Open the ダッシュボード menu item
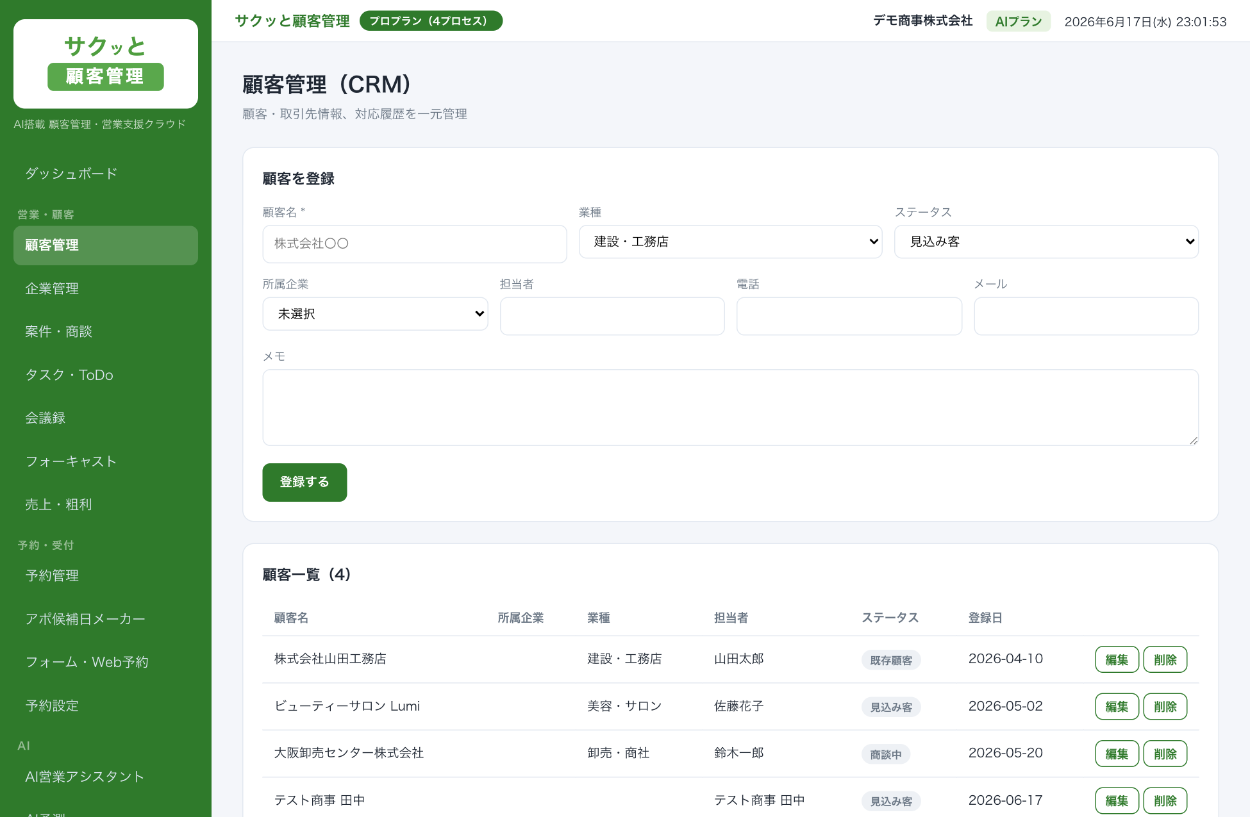 point(106,174)
